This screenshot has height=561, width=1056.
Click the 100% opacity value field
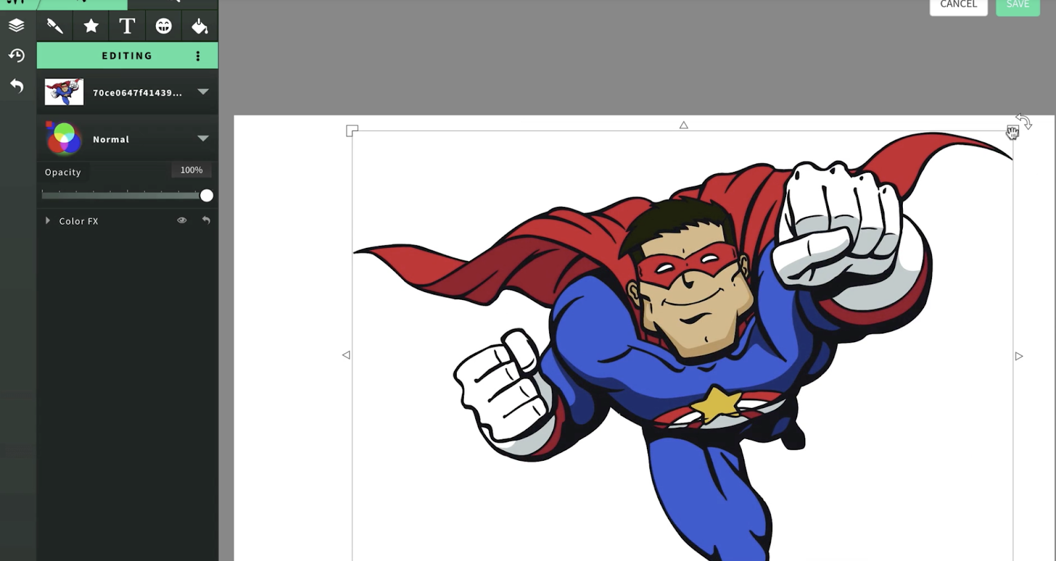[191, 170]
